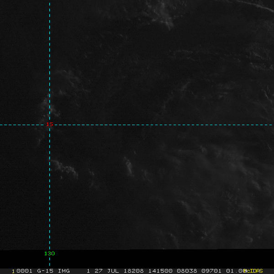Screen dimensions: 274x274
Task: Click the 0001 frame number at bottom left
Action: tap(21, 271)
